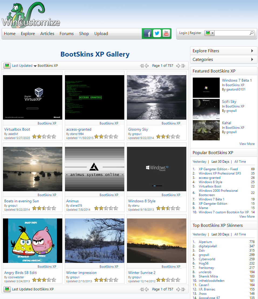The image size is (258, 299).
Task: Open the Winter Sunrise 2 title link
Action: click(x=142, y=273)
